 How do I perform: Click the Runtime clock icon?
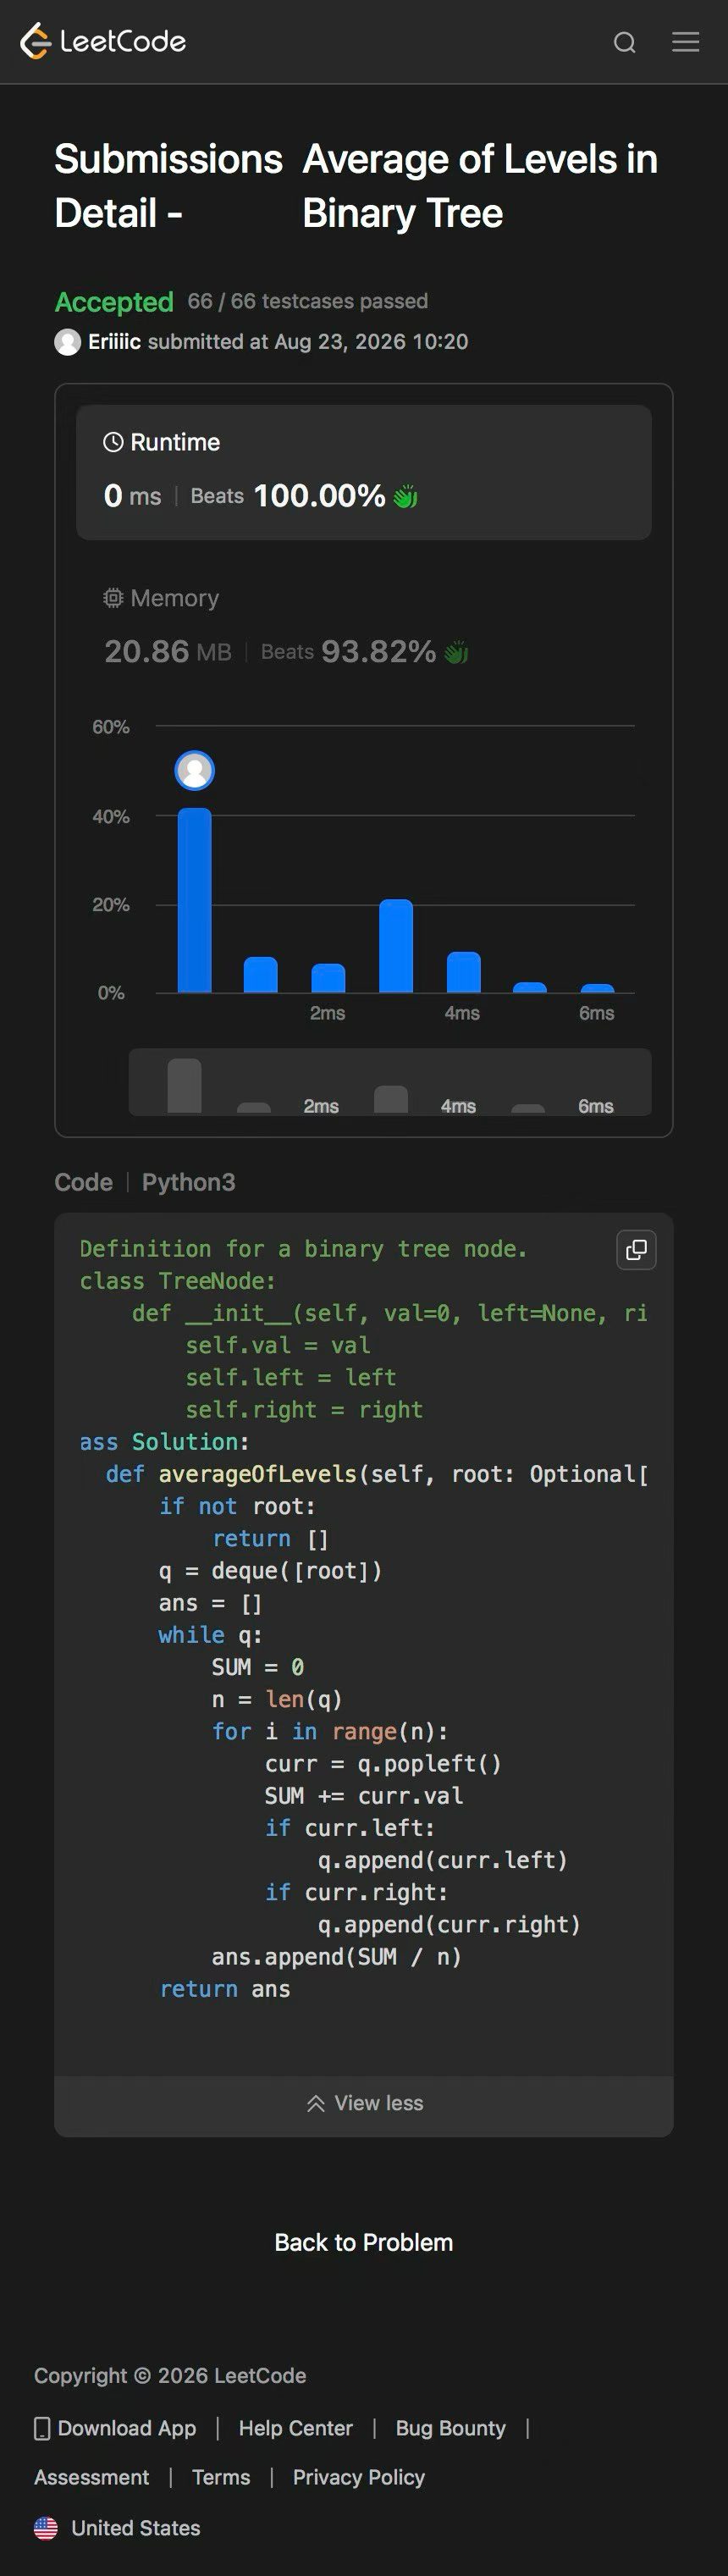pos(113,442)
